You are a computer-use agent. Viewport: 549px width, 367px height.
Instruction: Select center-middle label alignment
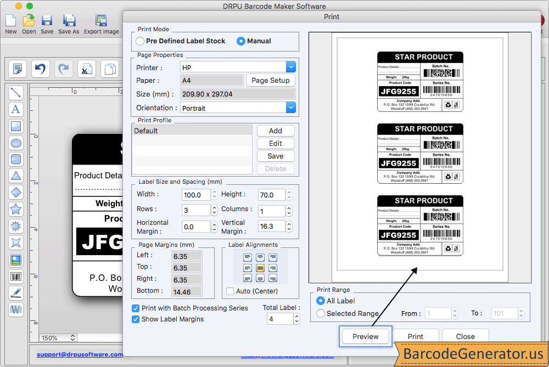[260, 268]
